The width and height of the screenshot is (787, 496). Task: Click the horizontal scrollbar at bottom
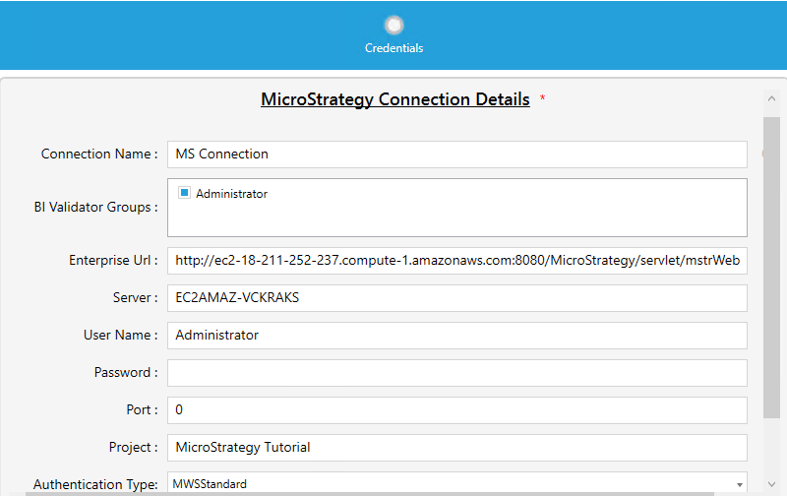[x=370, y=494]
